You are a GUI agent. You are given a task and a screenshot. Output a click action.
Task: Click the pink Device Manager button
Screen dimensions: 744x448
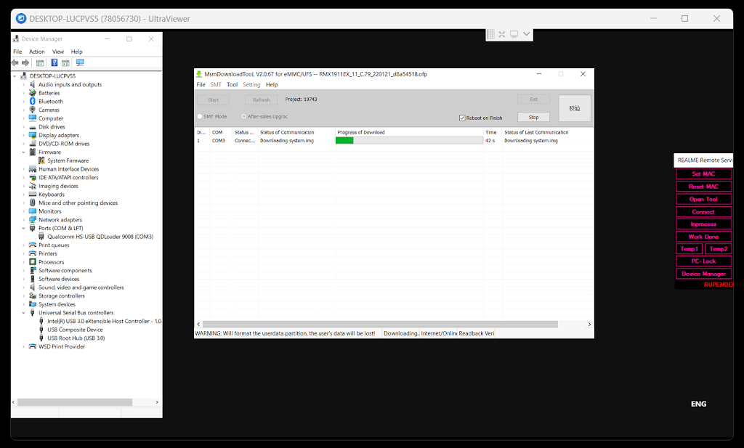point(703,274)
